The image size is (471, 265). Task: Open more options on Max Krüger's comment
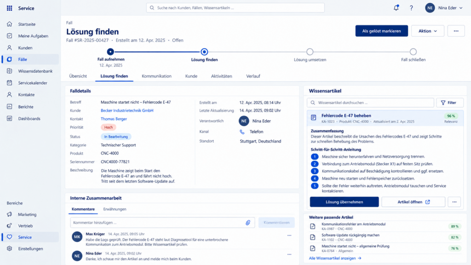289,235
